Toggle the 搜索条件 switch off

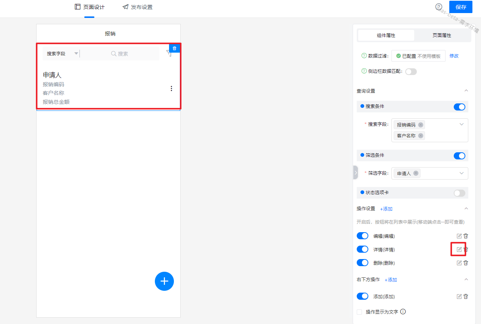click(x=459, y=107)
